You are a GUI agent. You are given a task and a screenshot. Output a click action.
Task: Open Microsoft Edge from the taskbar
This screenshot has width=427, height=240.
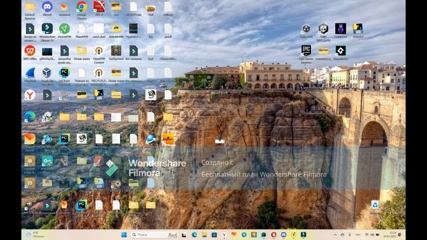click(194, 235)
